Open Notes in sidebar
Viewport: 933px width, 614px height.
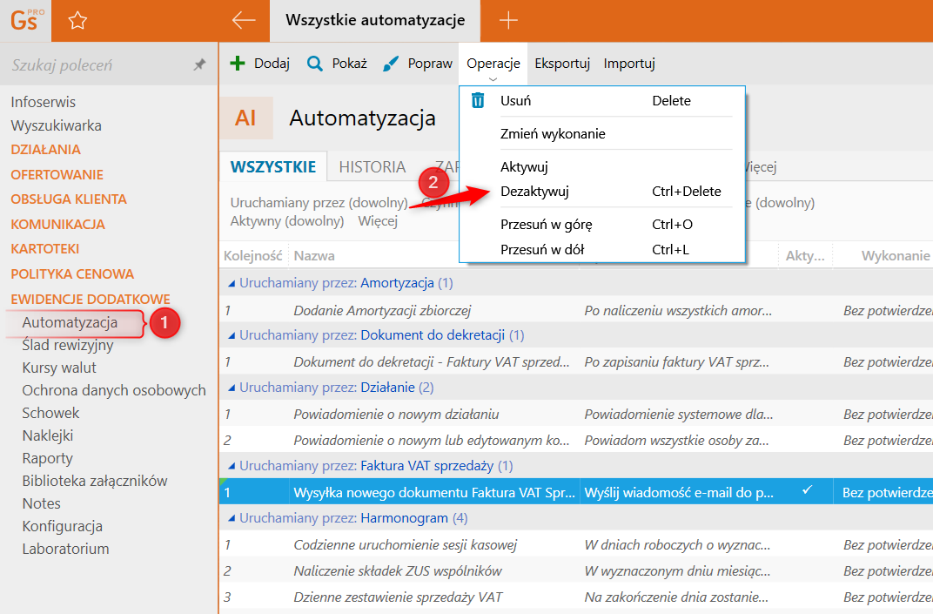tap(41, 503)
